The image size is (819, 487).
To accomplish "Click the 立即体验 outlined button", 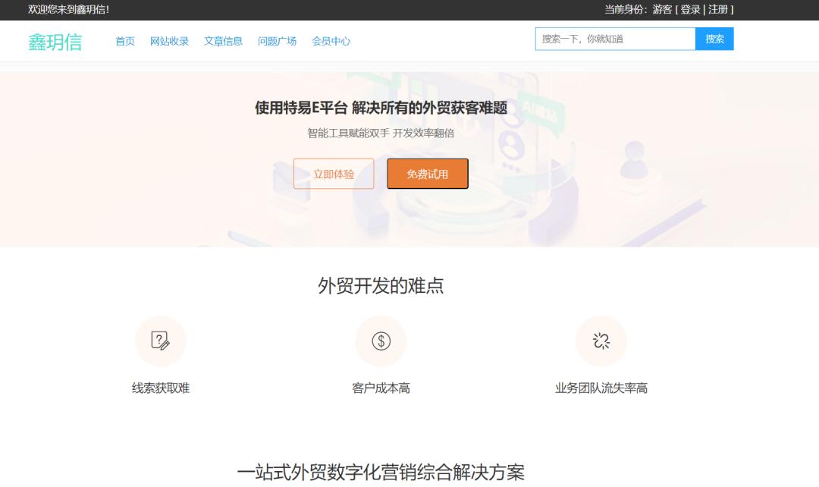I will 334,174.
